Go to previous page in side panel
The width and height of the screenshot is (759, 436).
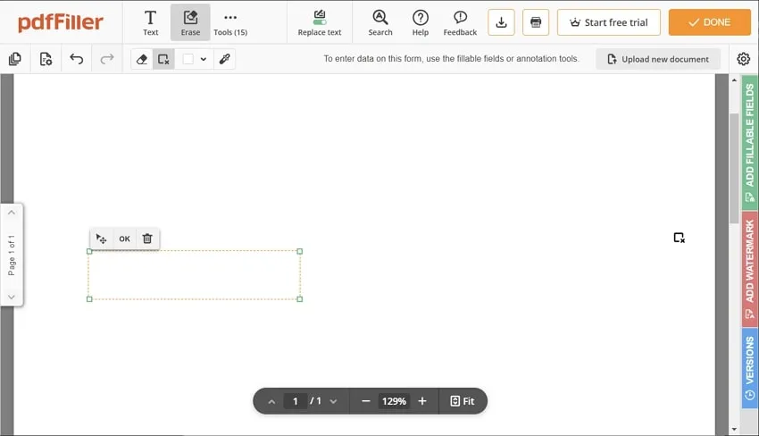coord(12,213)
